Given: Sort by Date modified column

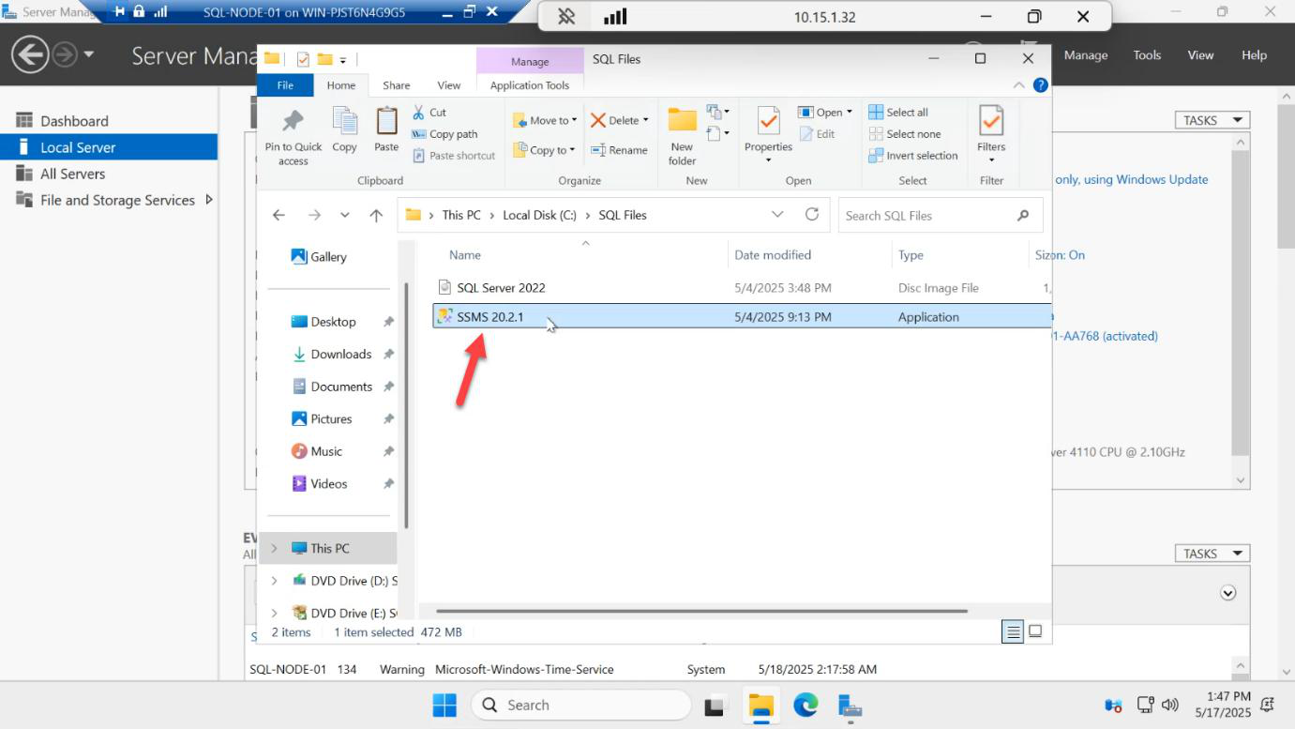Looking at the screenshot, I should click(773, 254).
